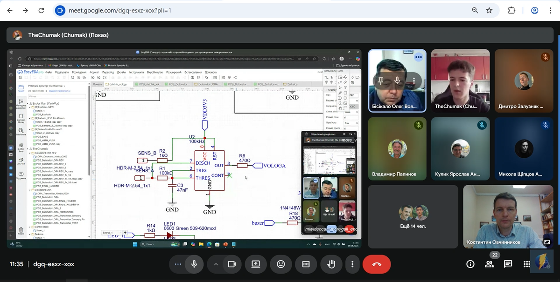
Task: Raise your hand in the meeting
Action: click(331, 264)
